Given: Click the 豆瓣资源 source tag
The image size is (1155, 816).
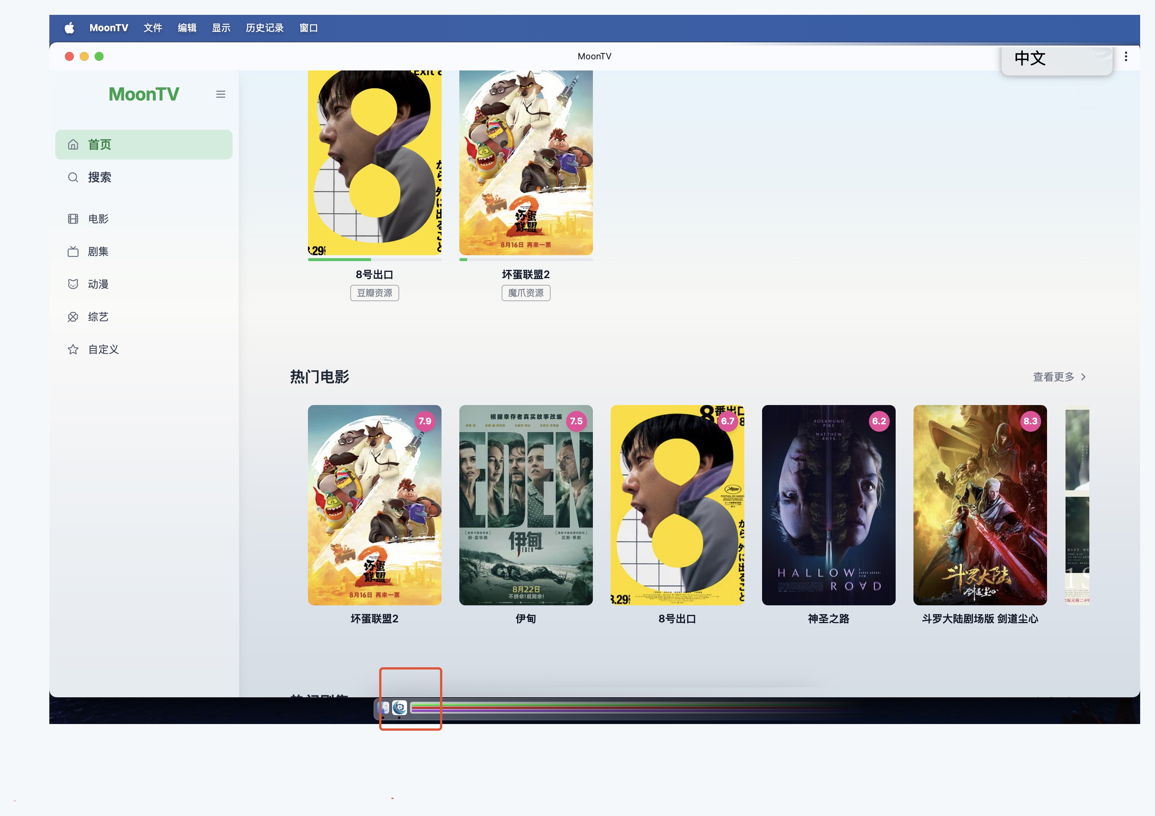Looking at the screenshot, I should (375, 293).
